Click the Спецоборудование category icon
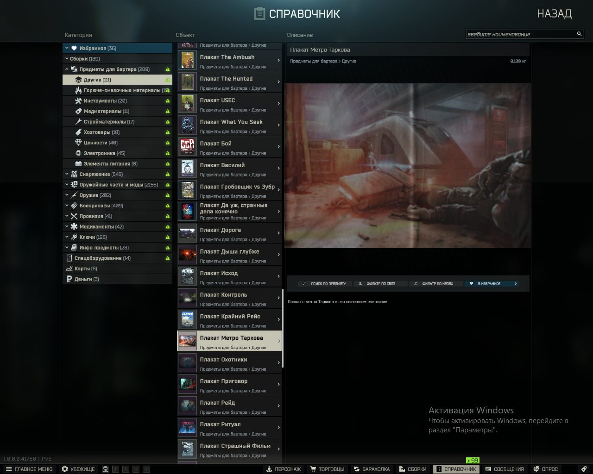 click(x=69, y=258)
